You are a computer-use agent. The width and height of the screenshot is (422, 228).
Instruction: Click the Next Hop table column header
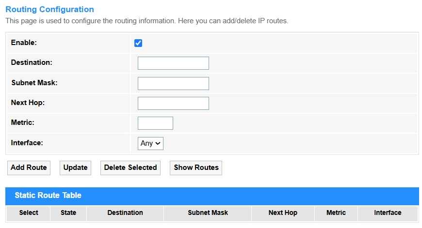point(283,213)
